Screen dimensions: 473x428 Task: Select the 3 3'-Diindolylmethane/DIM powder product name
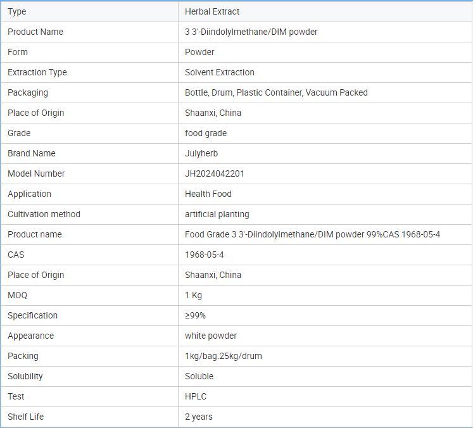pos(251,32)
